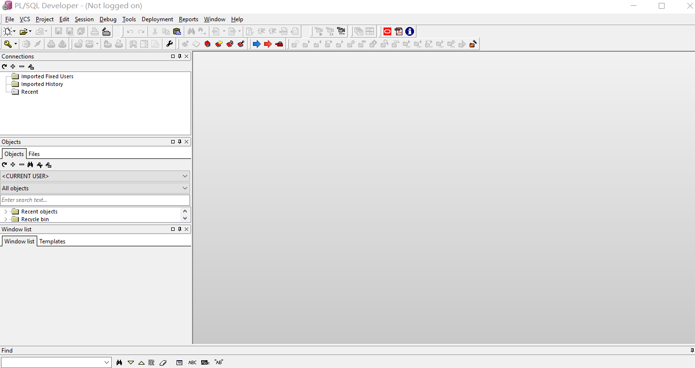695x368 pixels.
Task: Click the single floppy Save icon
Action: tap(58, 31)
